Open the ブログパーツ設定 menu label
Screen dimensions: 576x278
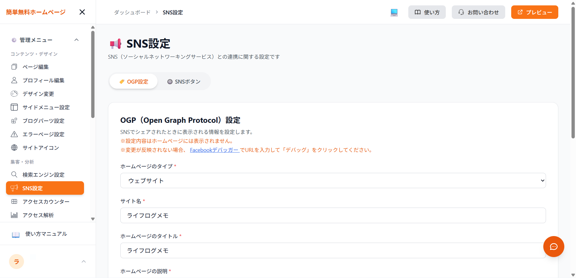point(43,121)
